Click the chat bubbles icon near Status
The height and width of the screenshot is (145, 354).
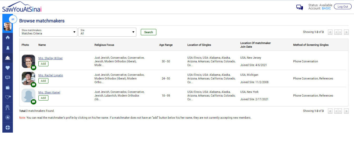click(x=300, y=7)
